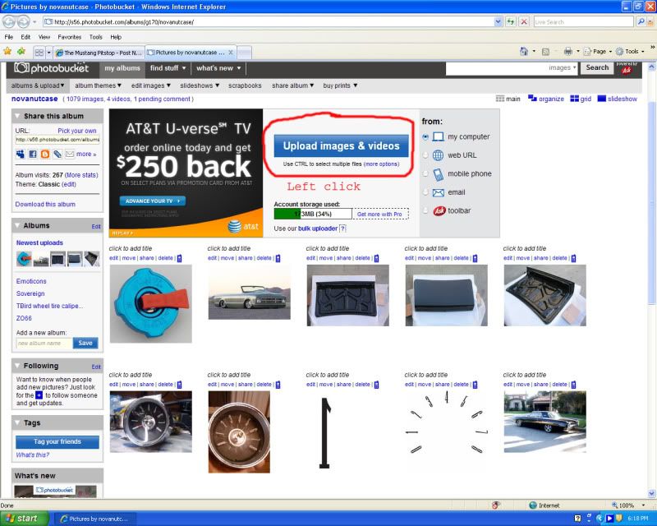Switch to grid view icon

pos(574,99)
